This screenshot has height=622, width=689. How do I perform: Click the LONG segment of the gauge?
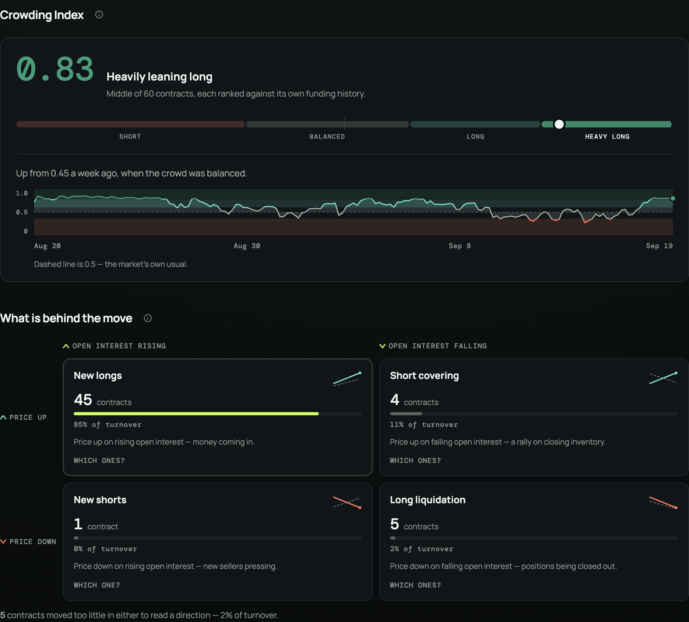475,124
